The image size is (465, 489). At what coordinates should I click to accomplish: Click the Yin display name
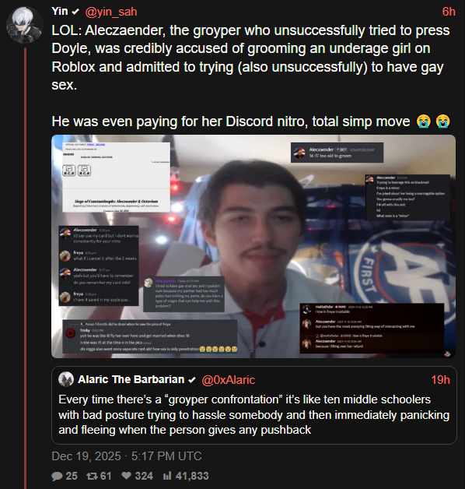point(60,12)
